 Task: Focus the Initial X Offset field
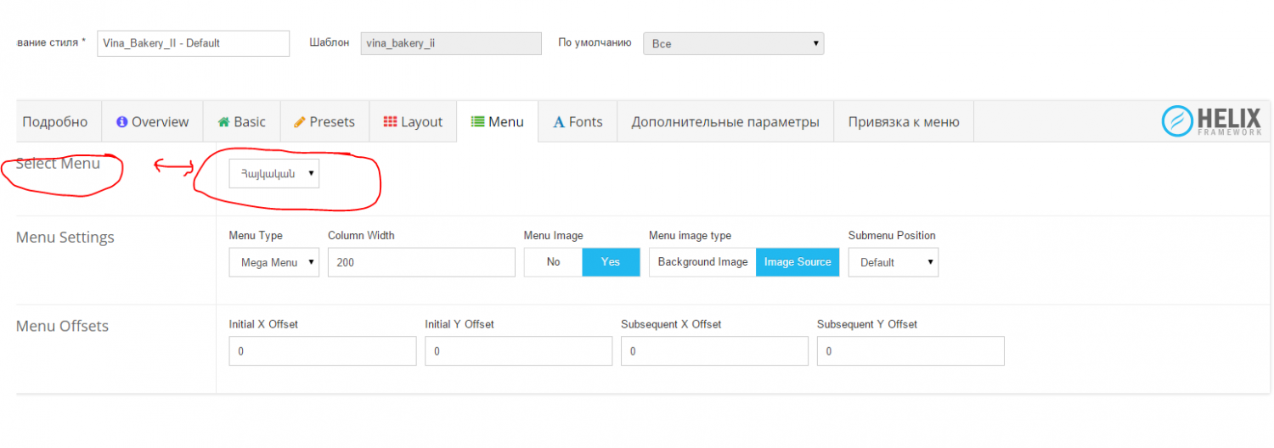[322, 351]
